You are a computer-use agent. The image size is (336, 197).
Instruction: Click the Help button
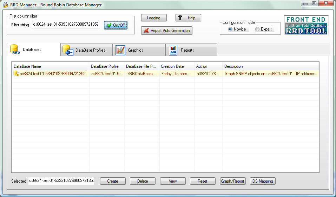(188, 18)
